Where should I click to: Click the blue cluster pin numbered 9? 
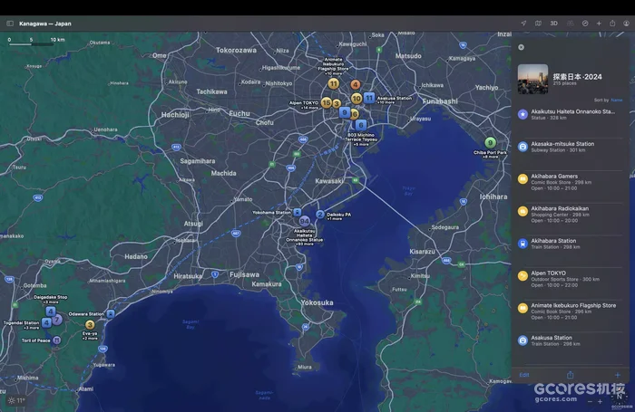[344, 112]
